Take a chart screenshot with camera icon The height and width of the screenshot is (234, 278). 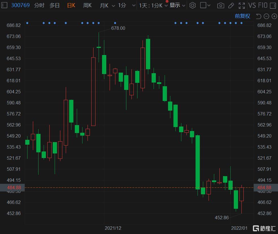220,5
